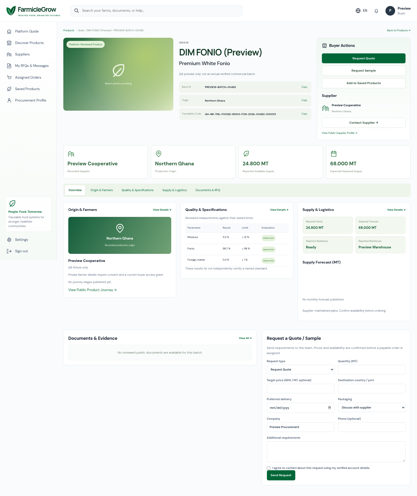Screen dimensions: 417x496
Task: Click the Send Request button
Action: point(281,475)
